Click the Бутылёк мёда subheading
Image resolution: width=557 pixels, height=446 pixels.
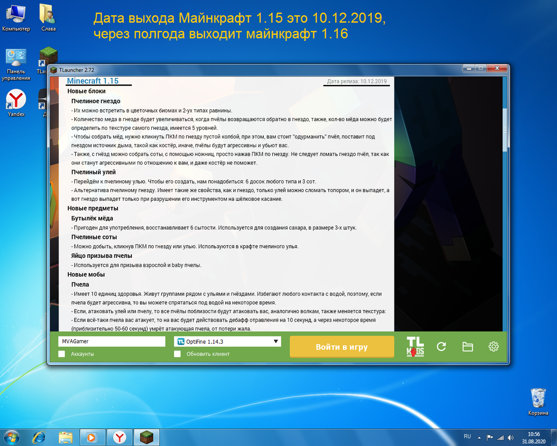pyautogui.click(x=92, y=218)
